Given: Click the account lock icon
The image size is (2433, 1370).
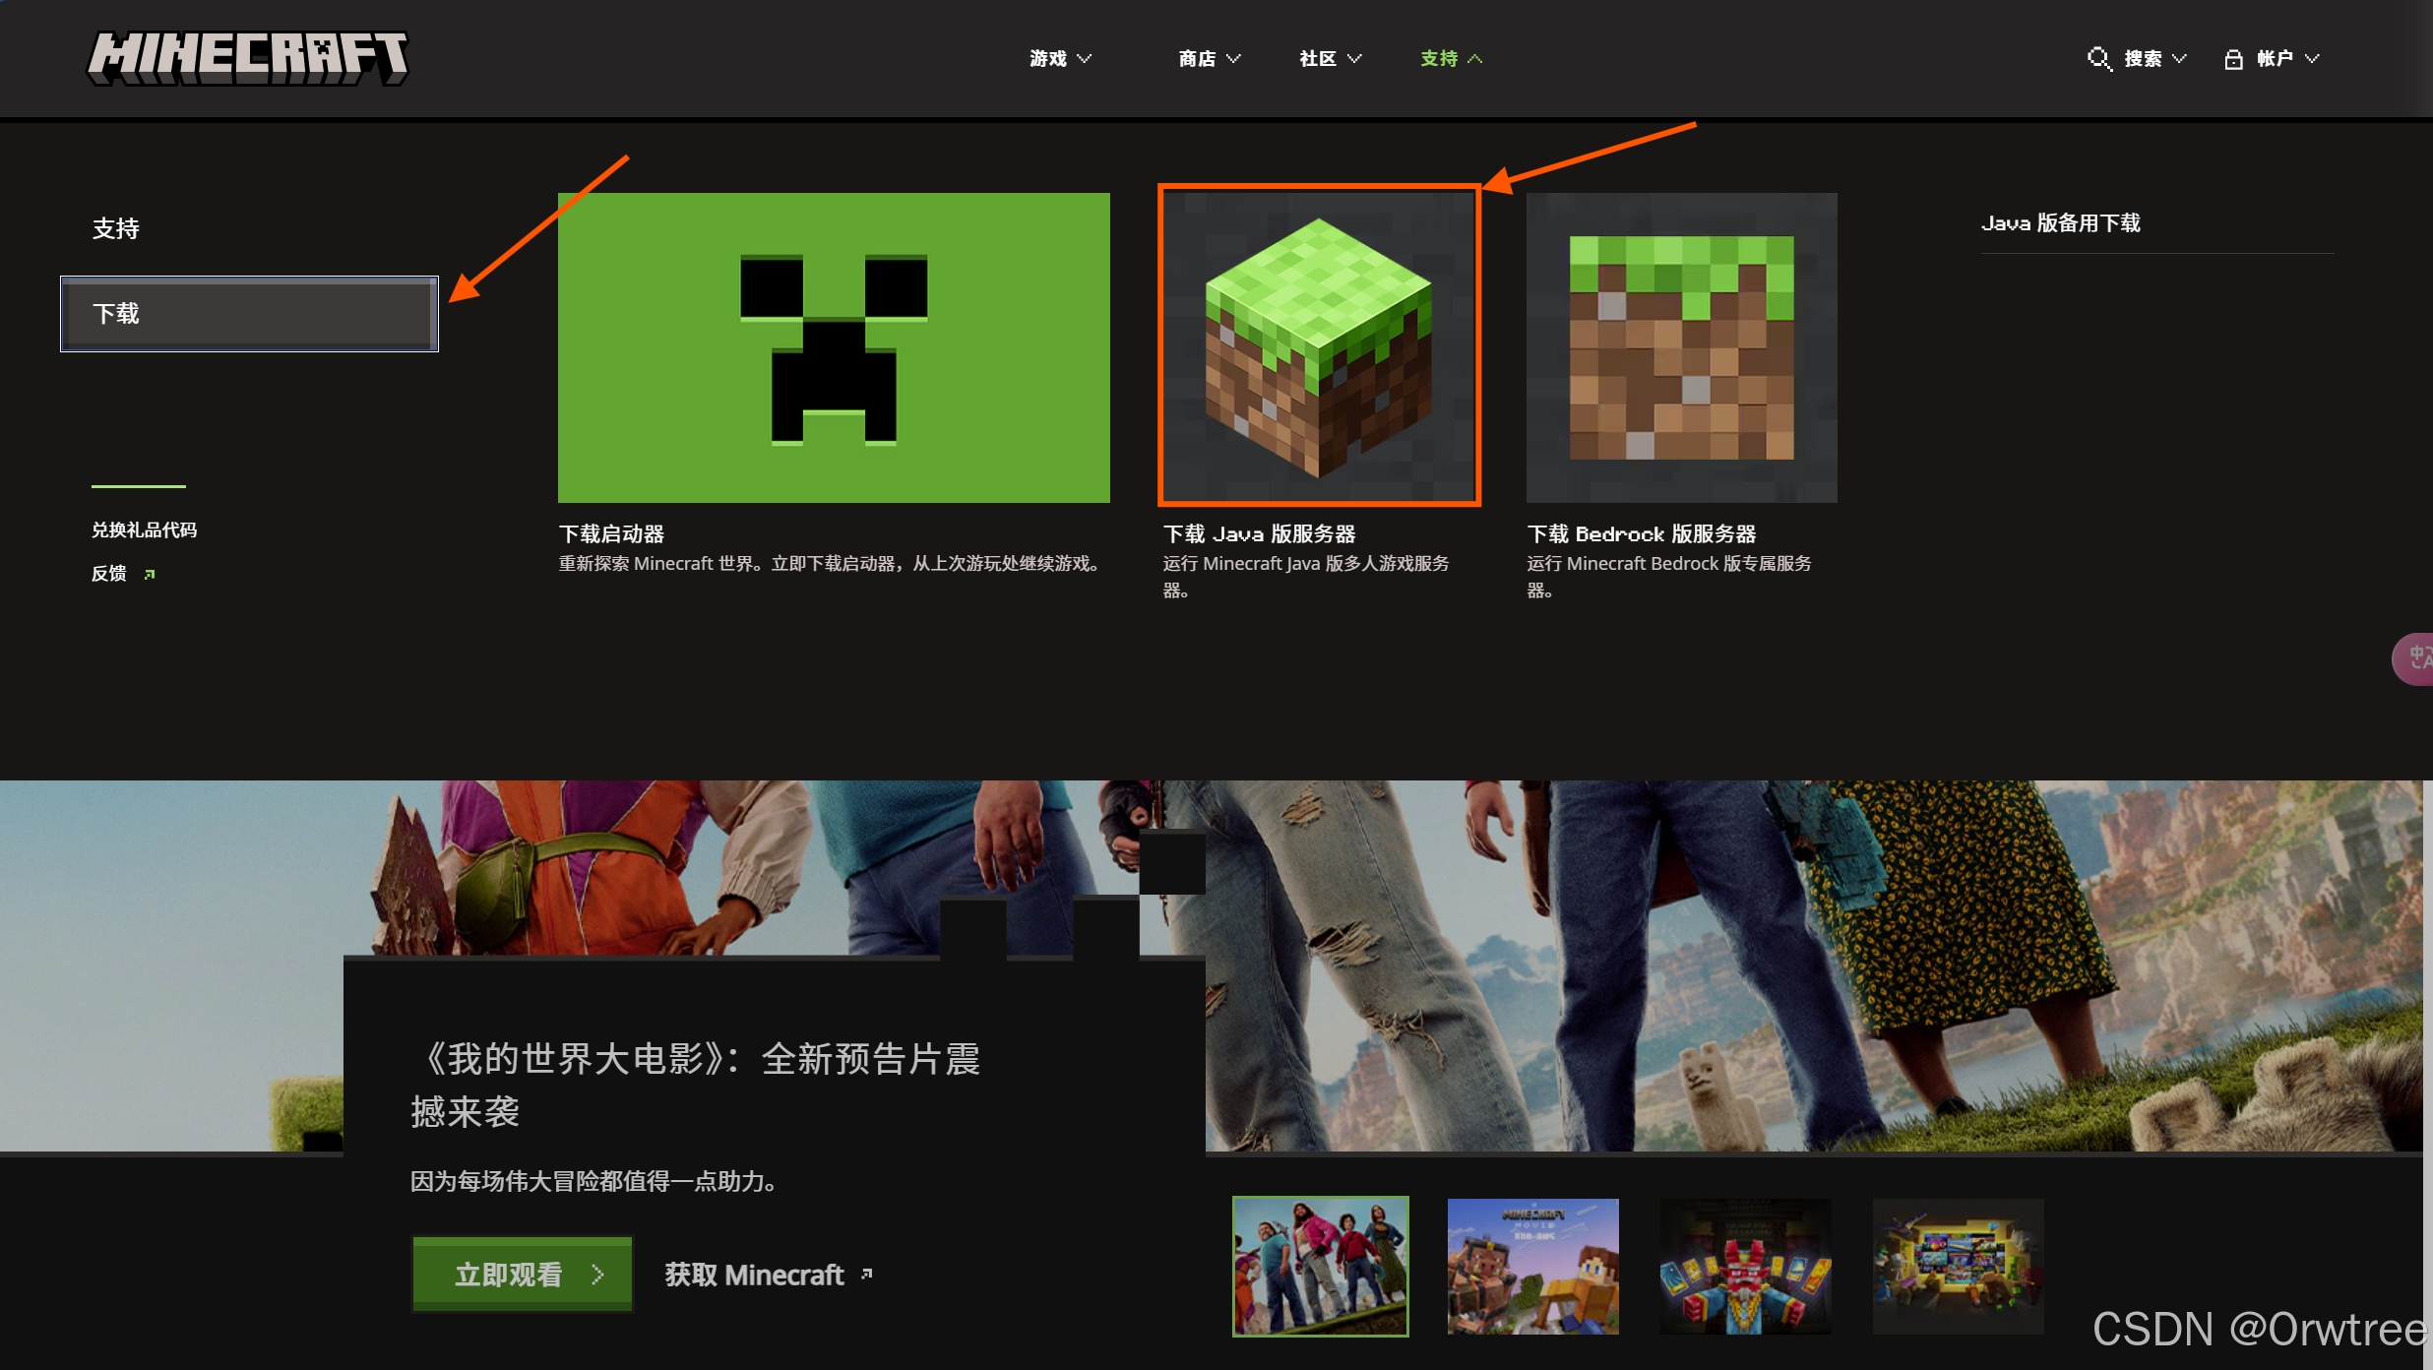Looking at the screenshot, I should pyautogui.click(x=2233, y=59).
